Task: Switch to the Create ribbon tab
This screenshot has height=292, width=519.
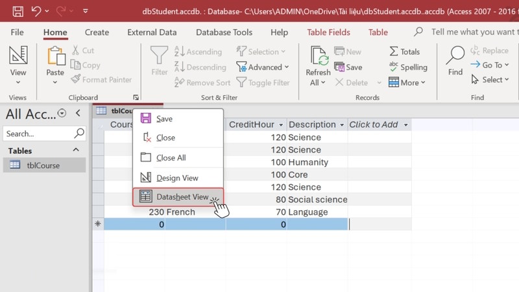Action: (x=97, y=32)
